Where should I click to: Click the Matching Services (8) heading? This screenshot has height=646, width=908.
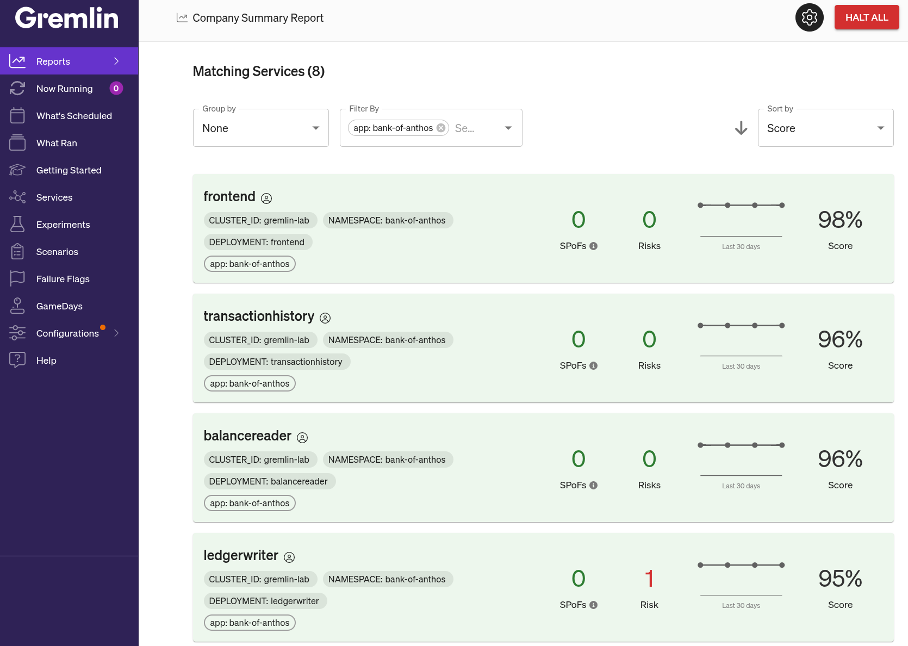(x=259, y=71)
